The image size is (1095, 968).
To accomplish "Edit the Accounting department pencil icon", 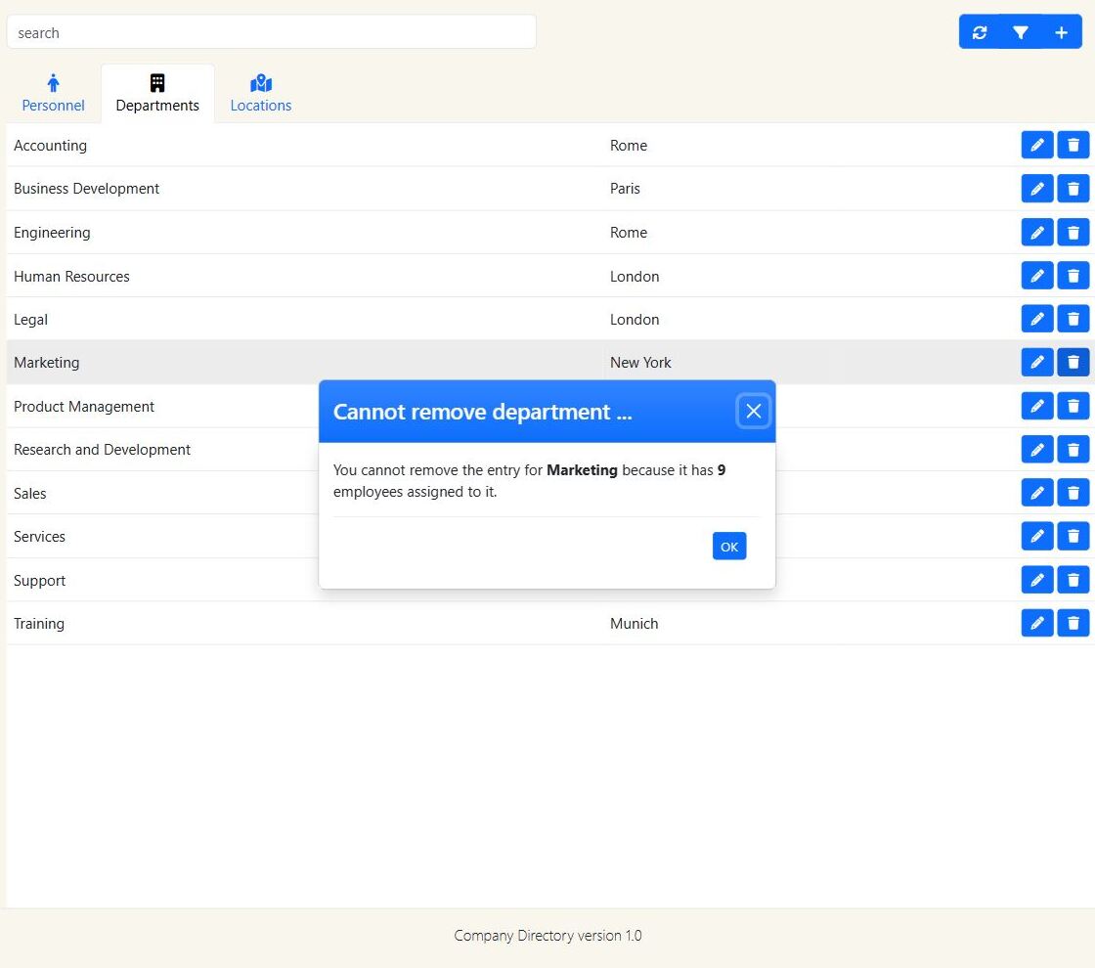I will pyautogui.click(x=1037, y=146).
